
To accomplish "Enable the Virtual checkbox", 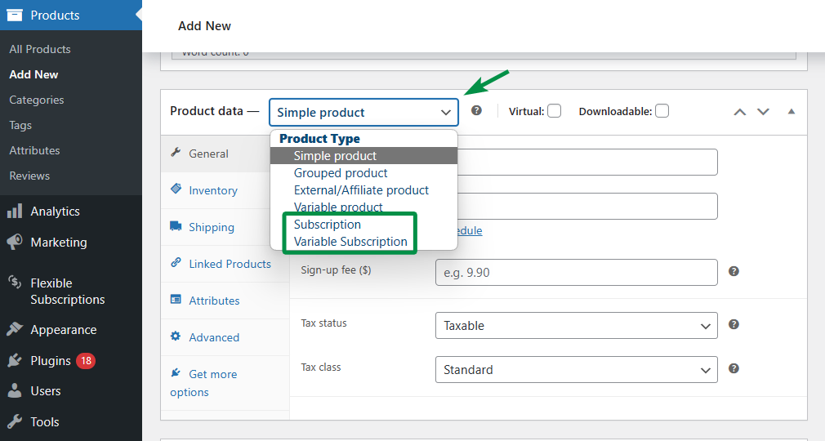I will 554,111.
